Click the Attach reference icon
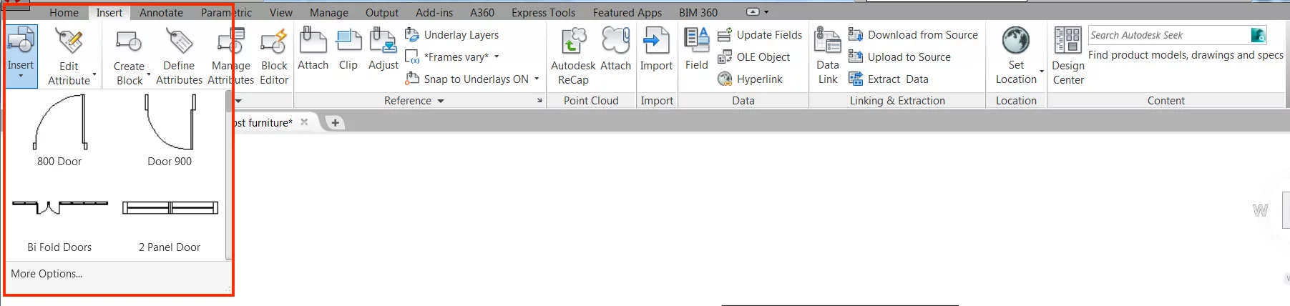Image resolution: width=1290 pixels, height=306 pixels. 313,40
